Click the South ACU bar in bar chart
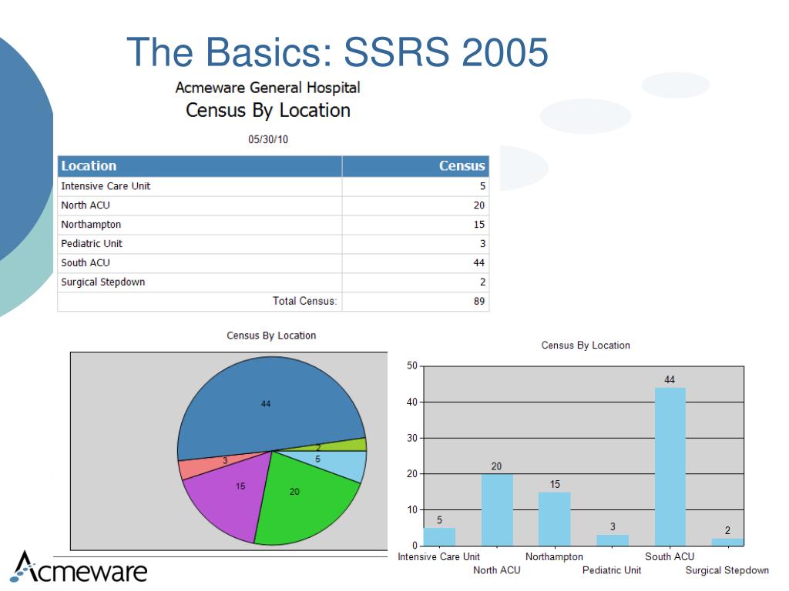The height and width of the screenshot is (591, 789). pos(670,467)
